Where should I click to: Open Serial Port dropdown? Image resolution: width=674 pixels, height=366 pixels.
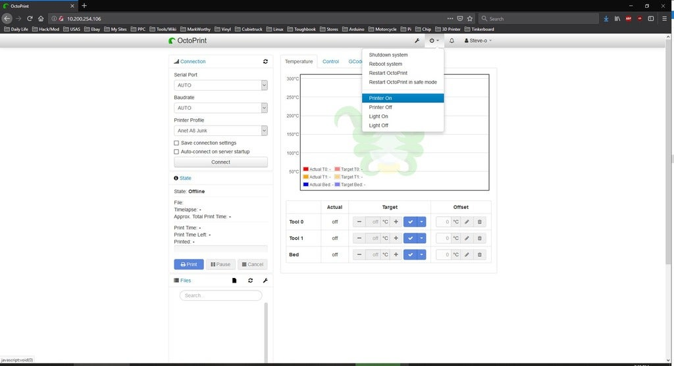[221, 85]
